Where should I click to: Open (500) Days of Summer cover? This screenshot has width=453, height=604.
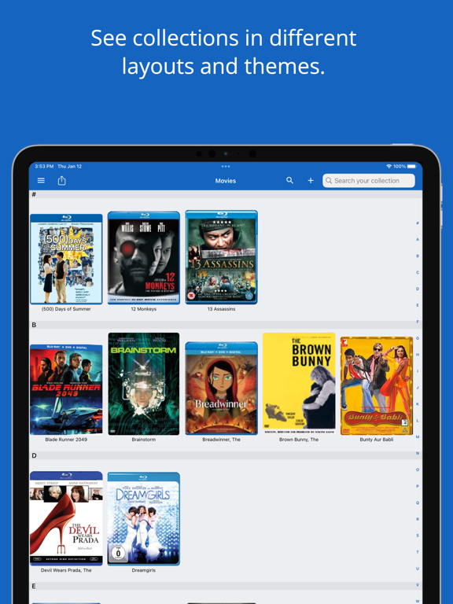[x=66, y=259]
